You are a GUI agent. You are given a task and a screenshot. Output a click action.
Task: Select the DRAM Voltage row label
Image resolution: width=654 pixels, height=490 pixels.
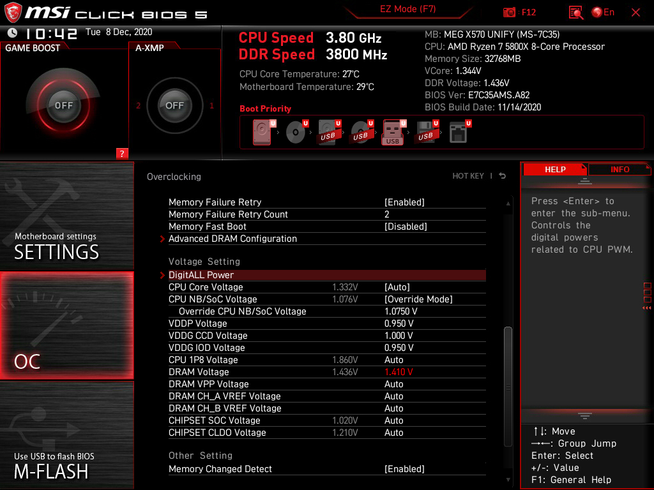click(199, 372)
